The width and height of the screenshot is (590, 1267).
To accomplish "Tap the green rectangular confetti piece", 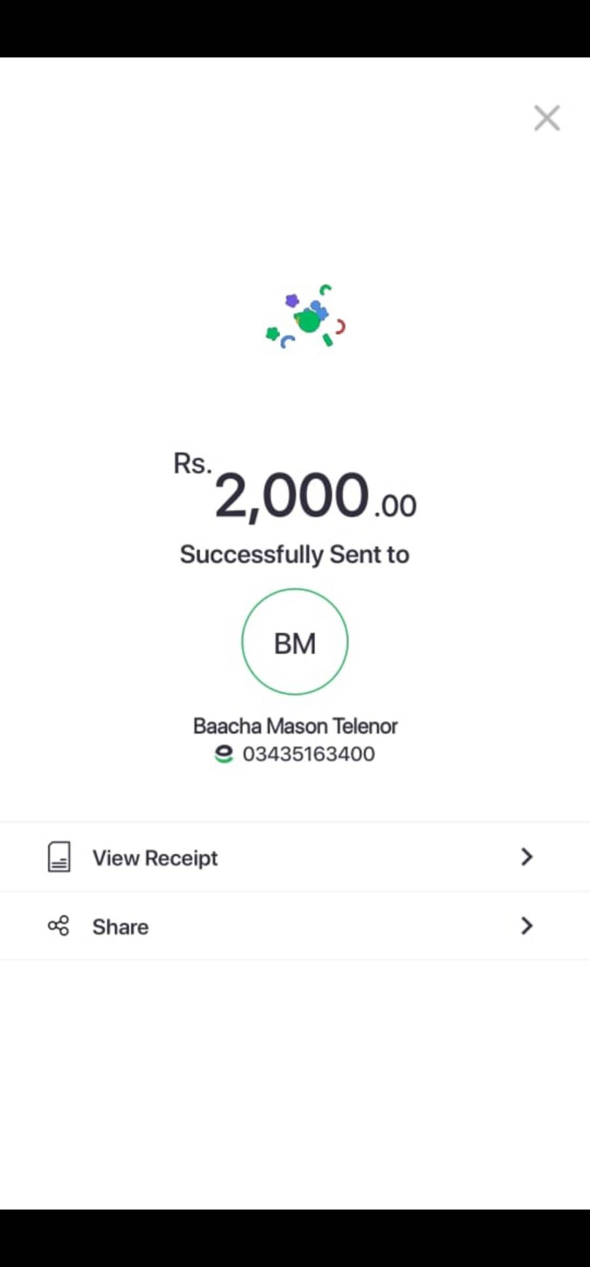I will point(328,340).
